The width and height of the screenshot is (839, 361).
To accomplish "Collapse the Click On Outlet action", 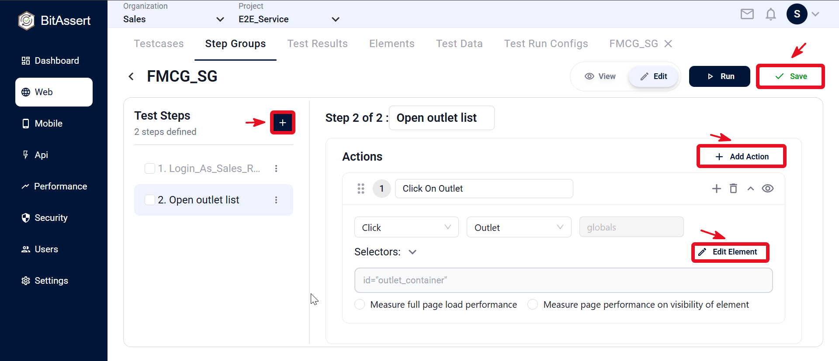I will 751,189.
